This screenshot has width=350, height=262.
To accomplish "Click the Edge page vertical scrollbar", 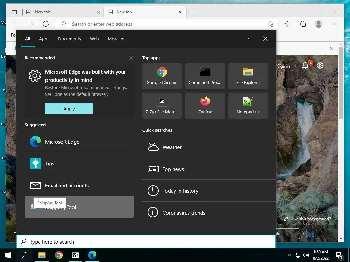I will click(341, 83).
